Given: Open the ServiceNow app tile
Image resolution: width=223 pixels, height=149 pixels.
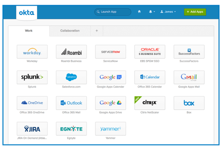Looking at the screenshot, I should [110, 52].
